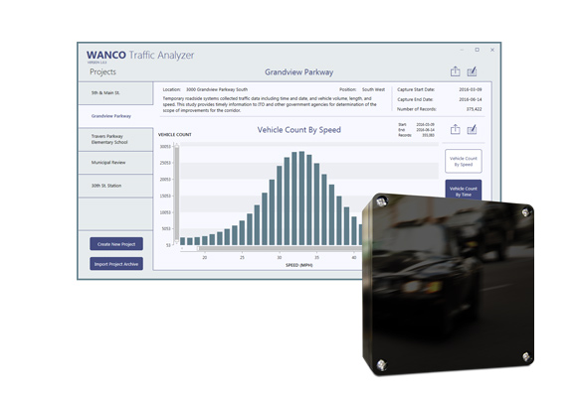Viewport: 582px width, 397px height.
Task: Click the tallest bar in the speed chart
Action: [301, 198]
